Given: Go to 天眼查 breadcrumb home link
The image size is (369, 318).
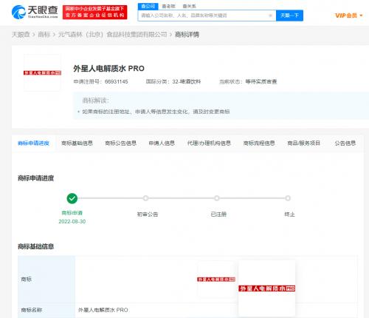Looking at the screenshot, I should pyautogui.click(x=21, y=35).
